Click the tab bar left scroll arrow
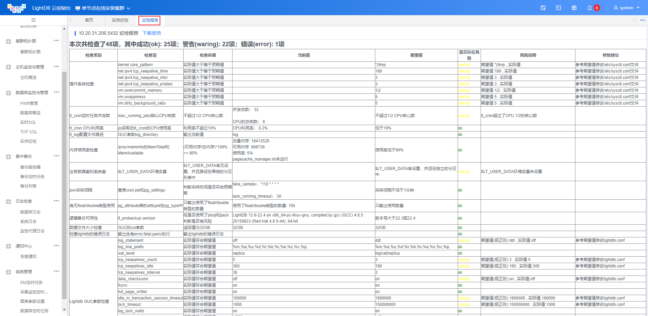The image size is (648, 316). [x=71, y=21]
